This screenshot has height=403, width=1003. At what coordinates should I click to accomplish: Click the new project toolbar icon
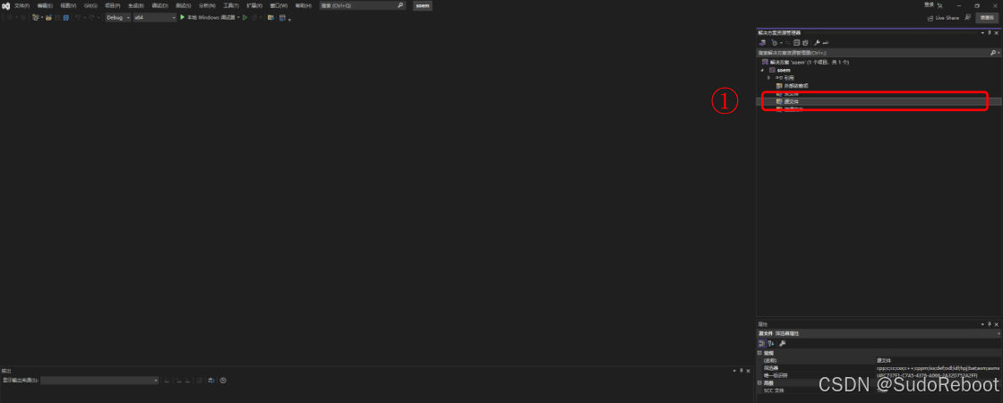tap(35, 17)
